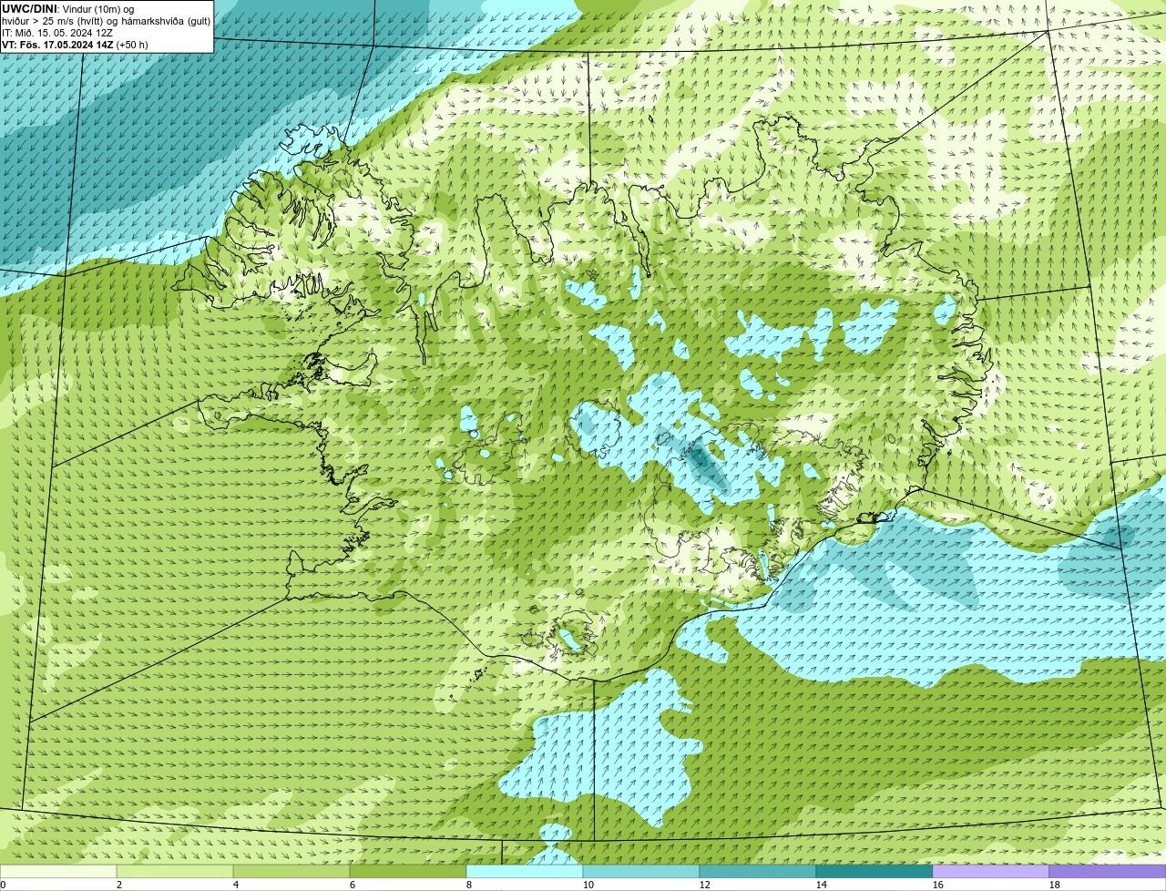The height and width of the screenshot is (891, 1166).
Task: Click the 'hviður > 25 m/s (hvítt)' line
Action: [x=106, y=21]
